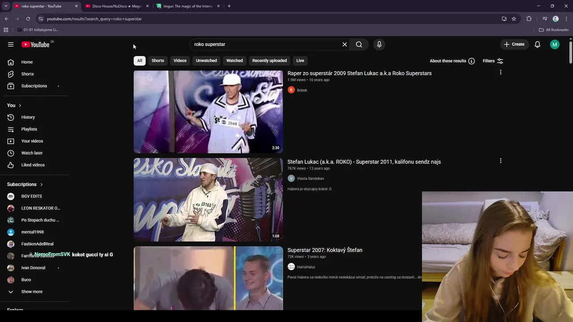This screenshot has height=322, width=573.
Task: Click the magnifier search button
Action: coord(359,44)
